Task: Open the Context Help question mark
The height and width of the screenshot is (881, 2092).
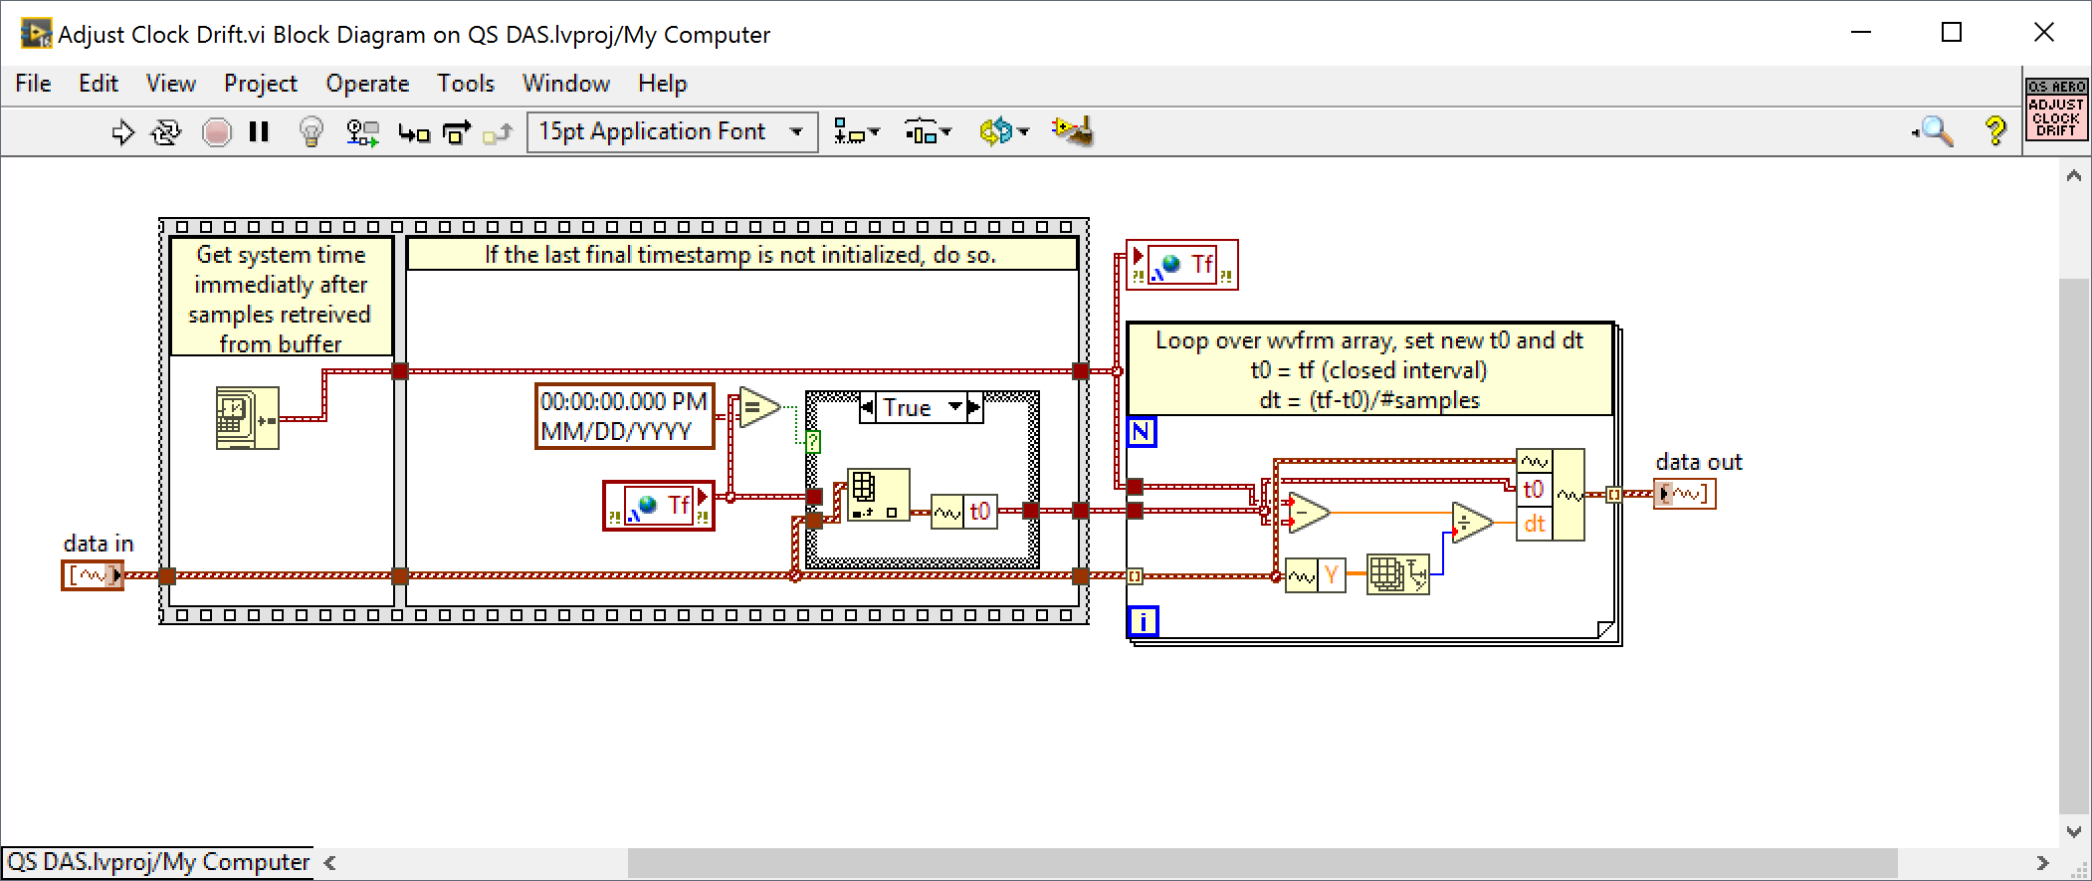Action: tap(1995, 131)
